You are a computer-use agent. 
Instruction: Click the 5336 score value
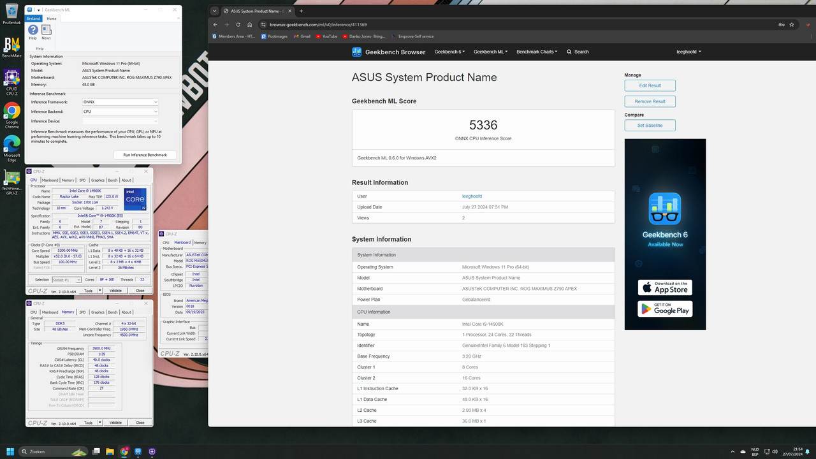coord(483,125)
